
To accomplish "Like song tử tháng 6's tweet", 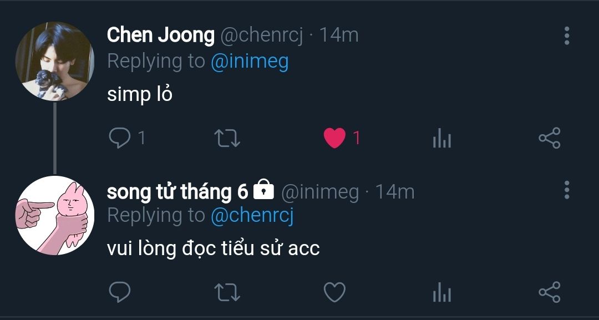I will (x=334, y=292).
